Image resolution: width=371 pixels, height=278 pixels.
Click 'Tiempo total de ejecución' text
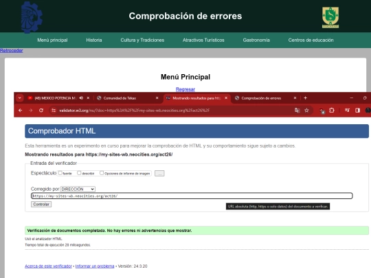click(x=58, y=245)
